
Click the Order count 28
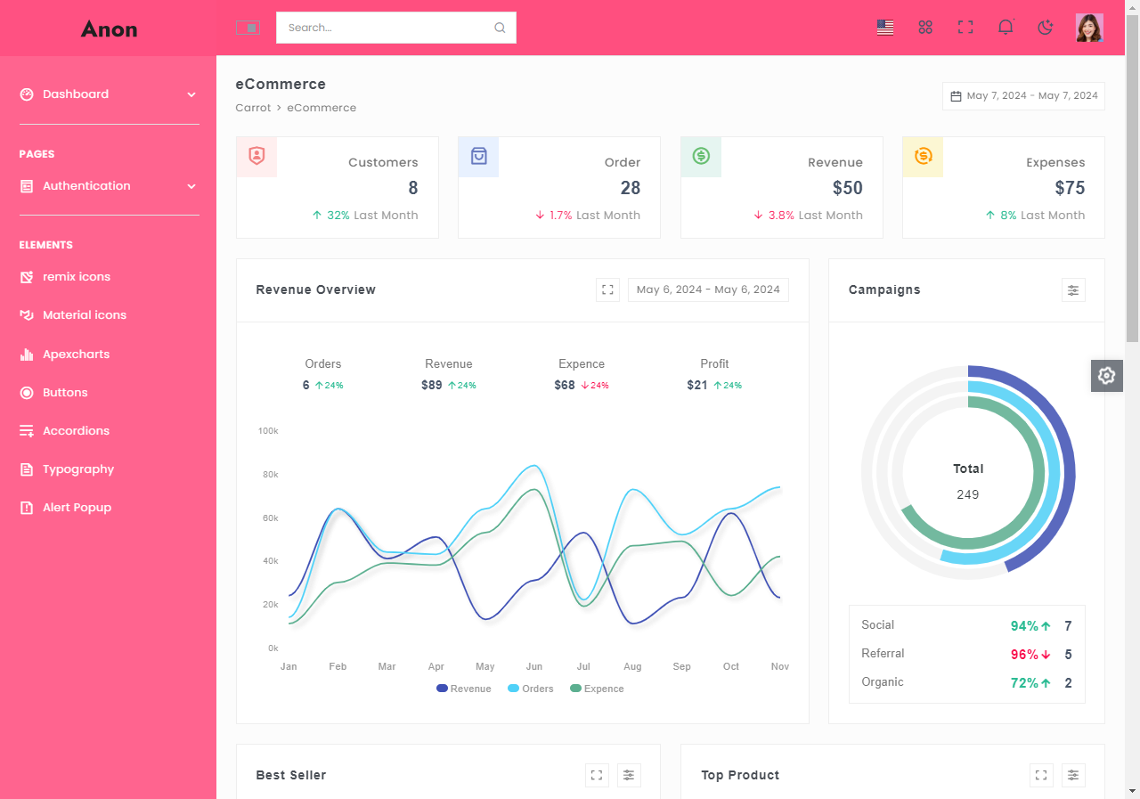[x=631, y=188]
